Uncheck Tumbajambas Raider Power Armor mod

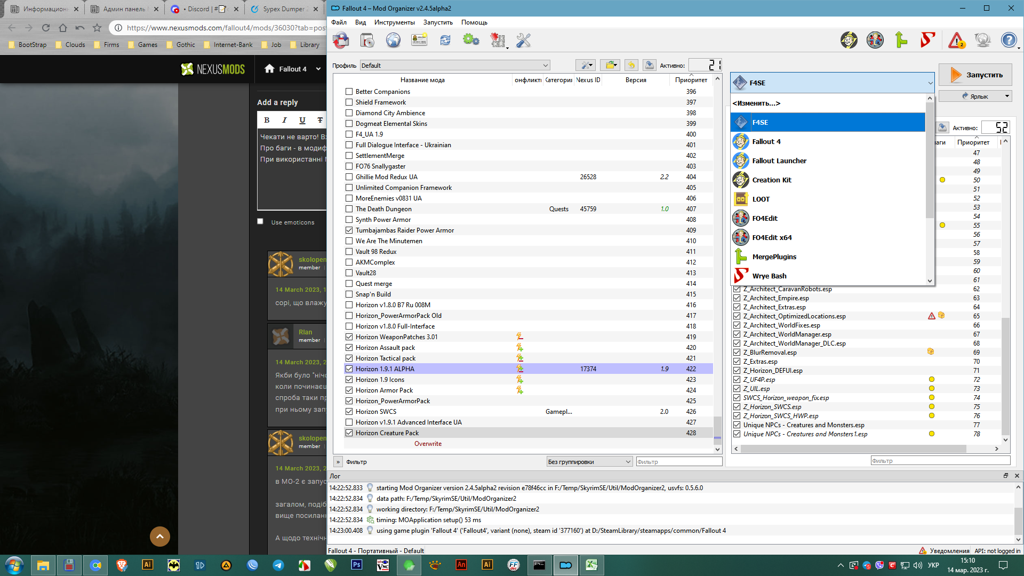tap(349, 230)
